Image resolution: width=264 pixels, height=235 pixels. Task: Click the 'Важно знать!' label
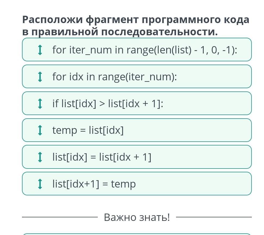pos(137,217)
